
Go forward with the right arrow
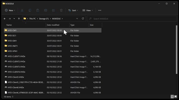[10, 19]
